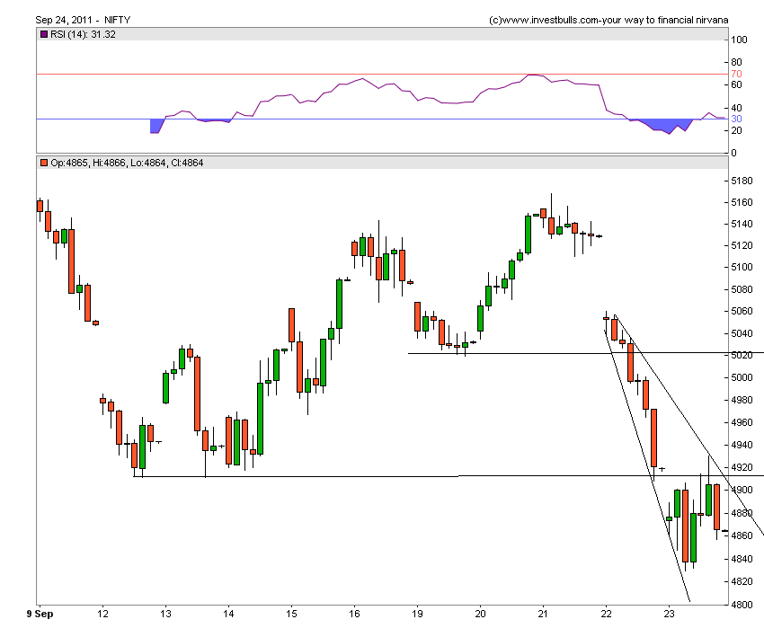The width and height of the screenshot is (764, 637).
Task: Select the 19 date label on time axis
Action: coord(418,614)
